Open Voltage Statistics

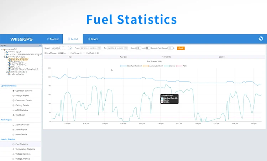23,154
